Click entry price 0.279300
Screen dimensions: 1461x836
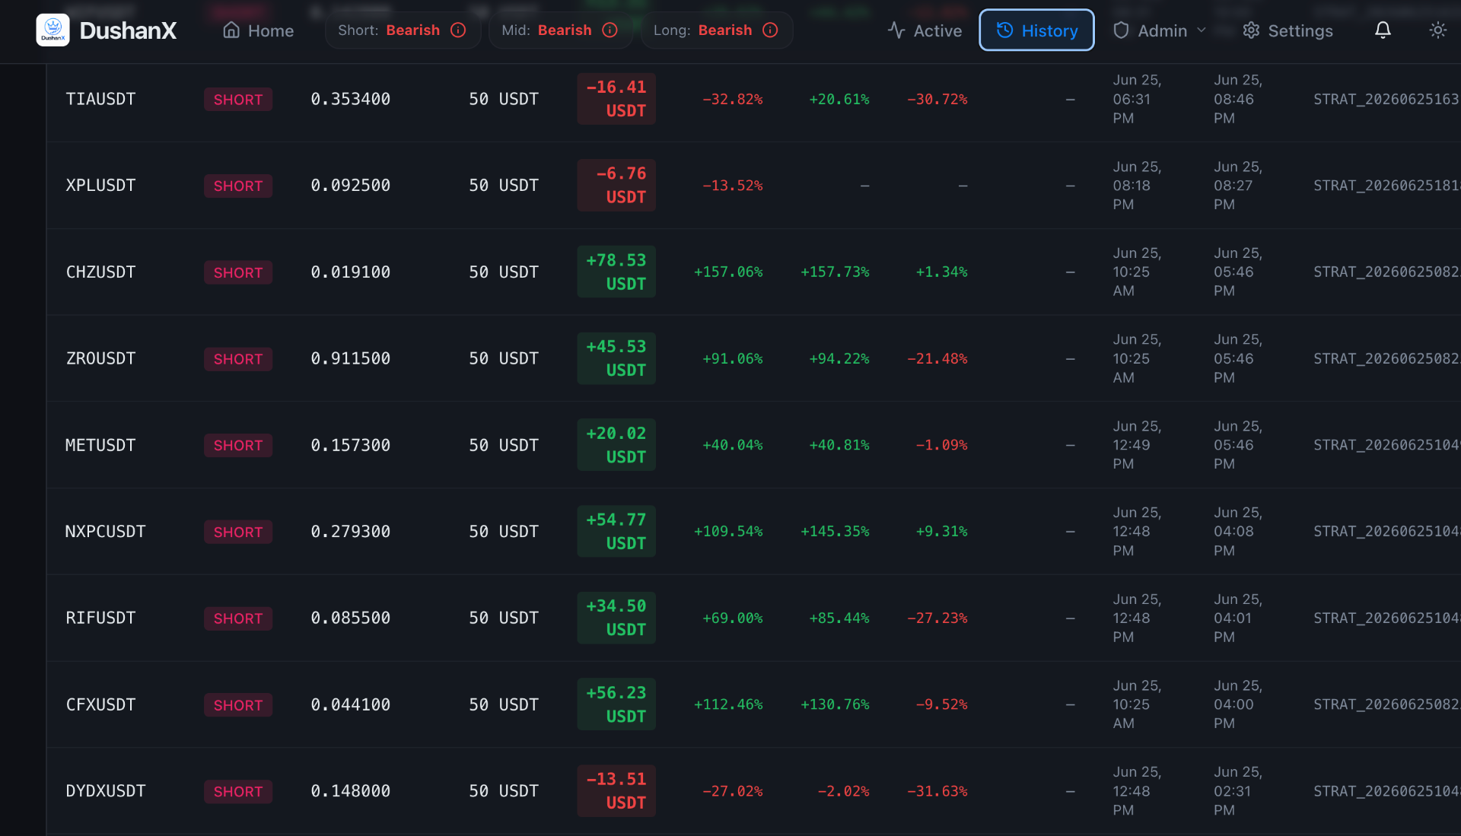(351, 532)
